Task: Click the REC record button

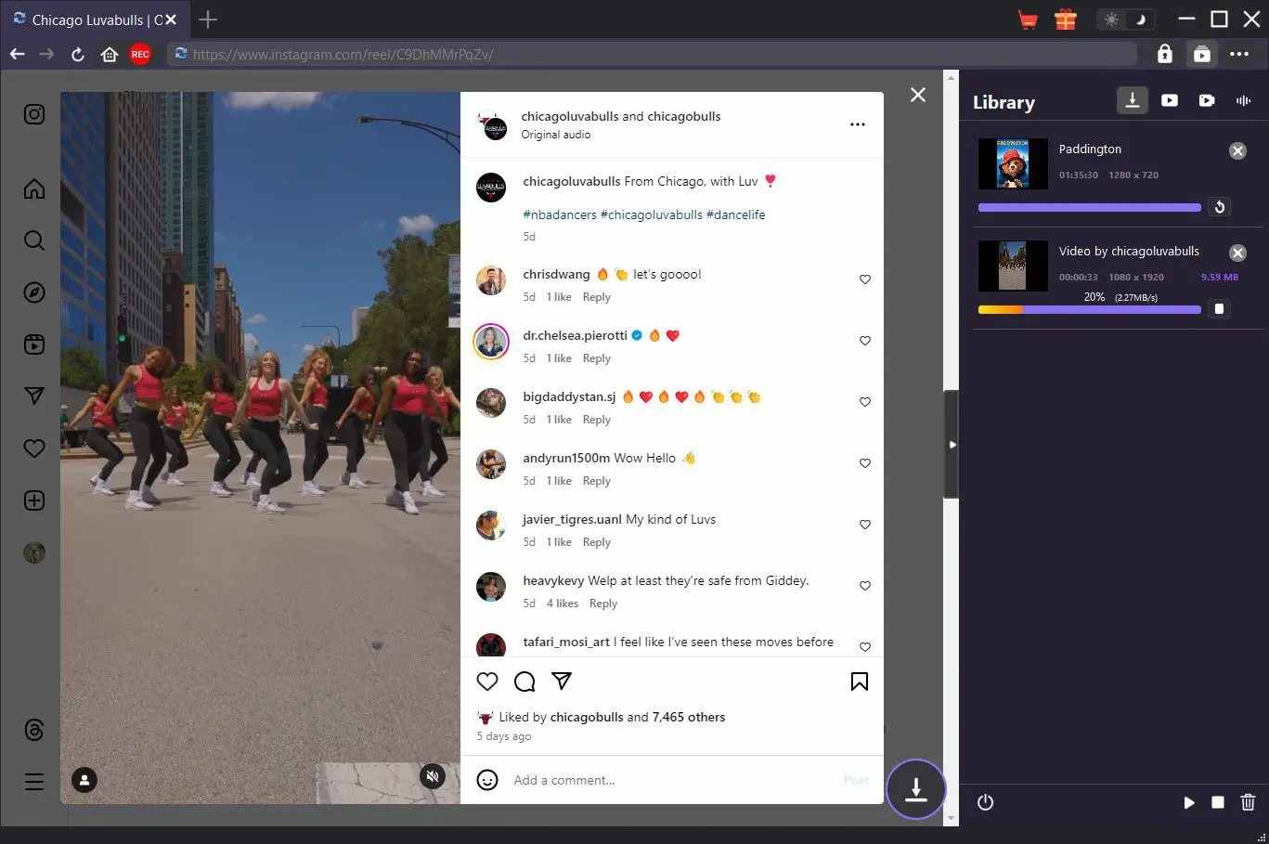Action: point(140,55)
